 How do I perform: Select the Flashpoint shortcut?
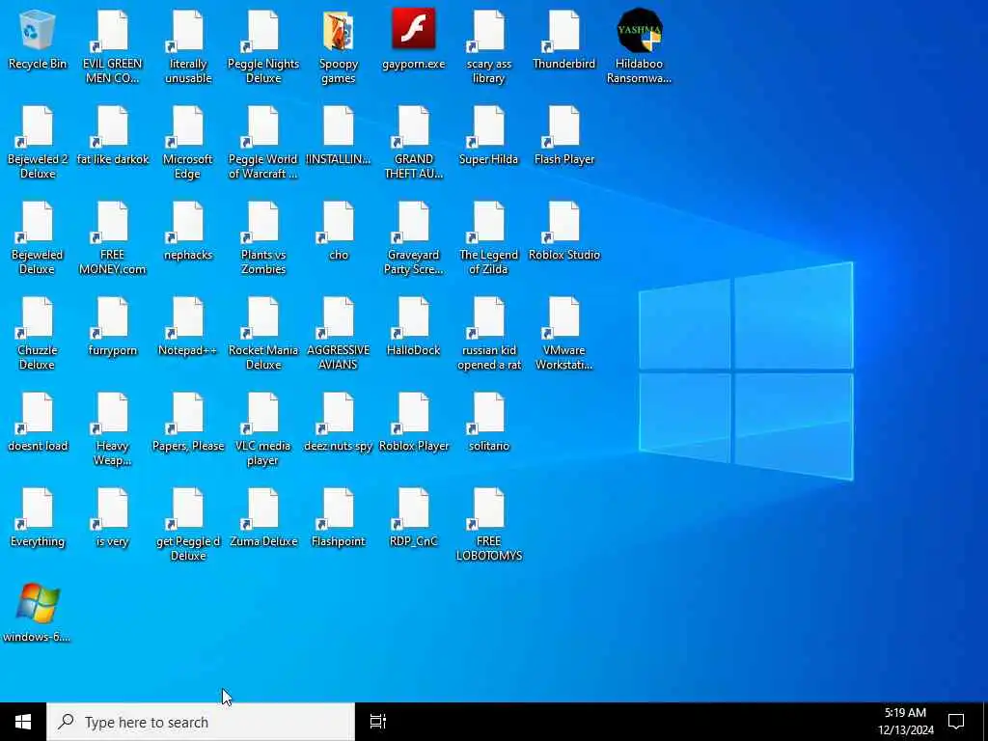tap(339, 518)
